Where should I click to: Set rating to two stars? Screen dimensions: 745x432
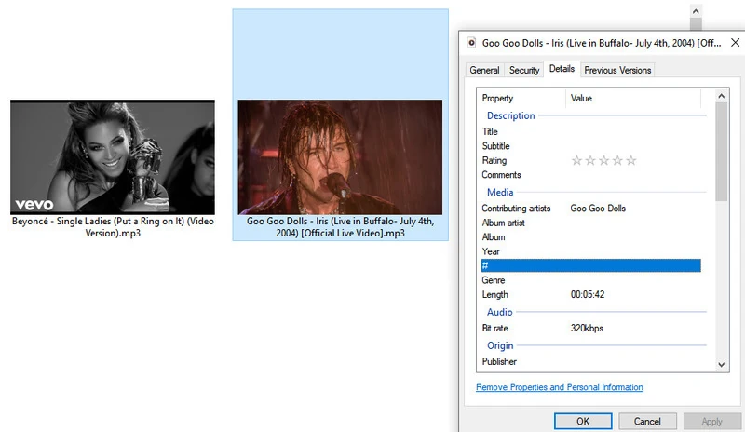(x=590, y=161)
